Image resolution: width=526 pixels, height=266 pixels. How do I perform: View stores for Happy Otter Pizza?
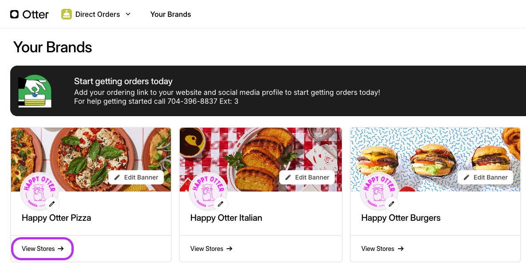tap(43, 249)
